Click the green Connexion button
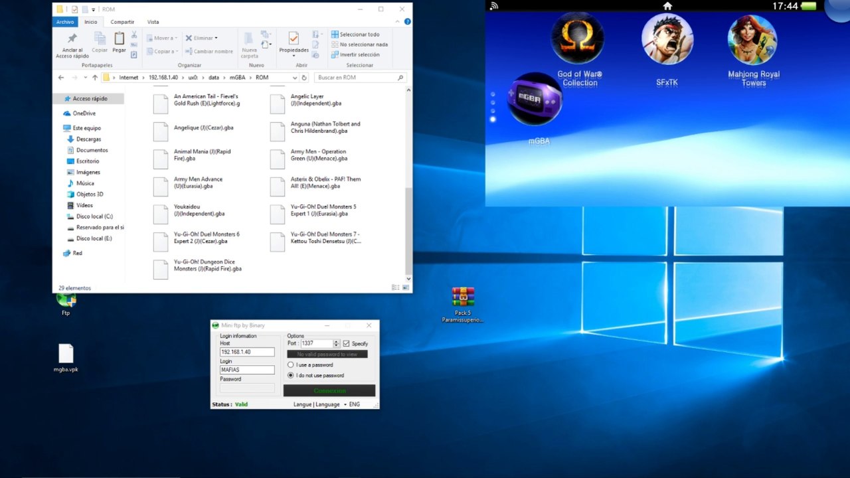This screenshot has height=478, width=850. [329, 390]
